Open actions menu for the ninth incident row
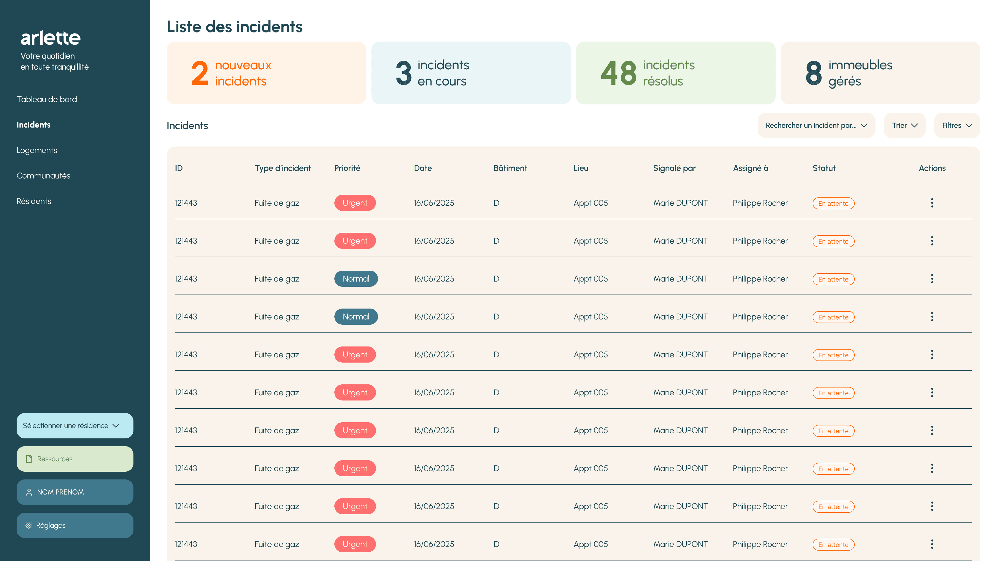997x561 pixels. [x=932, y=506]
